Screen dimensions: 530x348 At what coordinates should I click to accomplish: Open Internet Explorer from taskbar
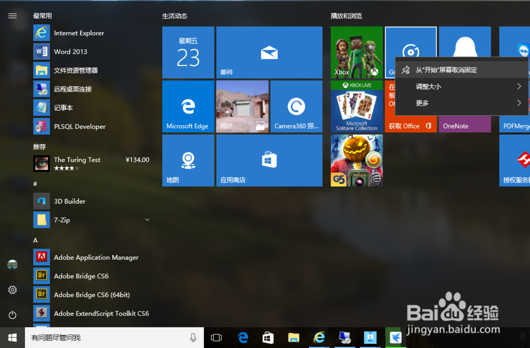319,337
